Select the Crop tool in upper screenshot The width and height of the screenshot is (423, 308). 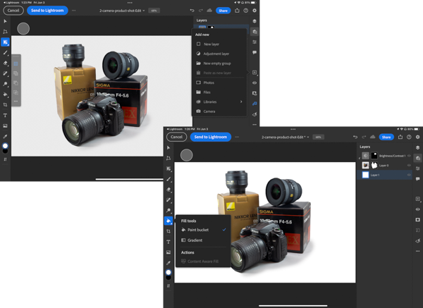tap(5, 104)
